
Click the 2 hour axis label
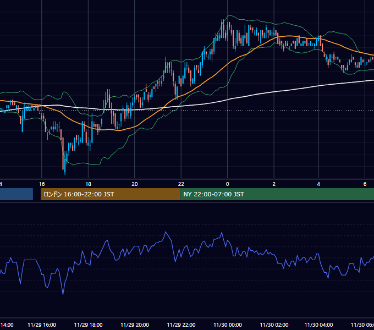pos(274,184)
